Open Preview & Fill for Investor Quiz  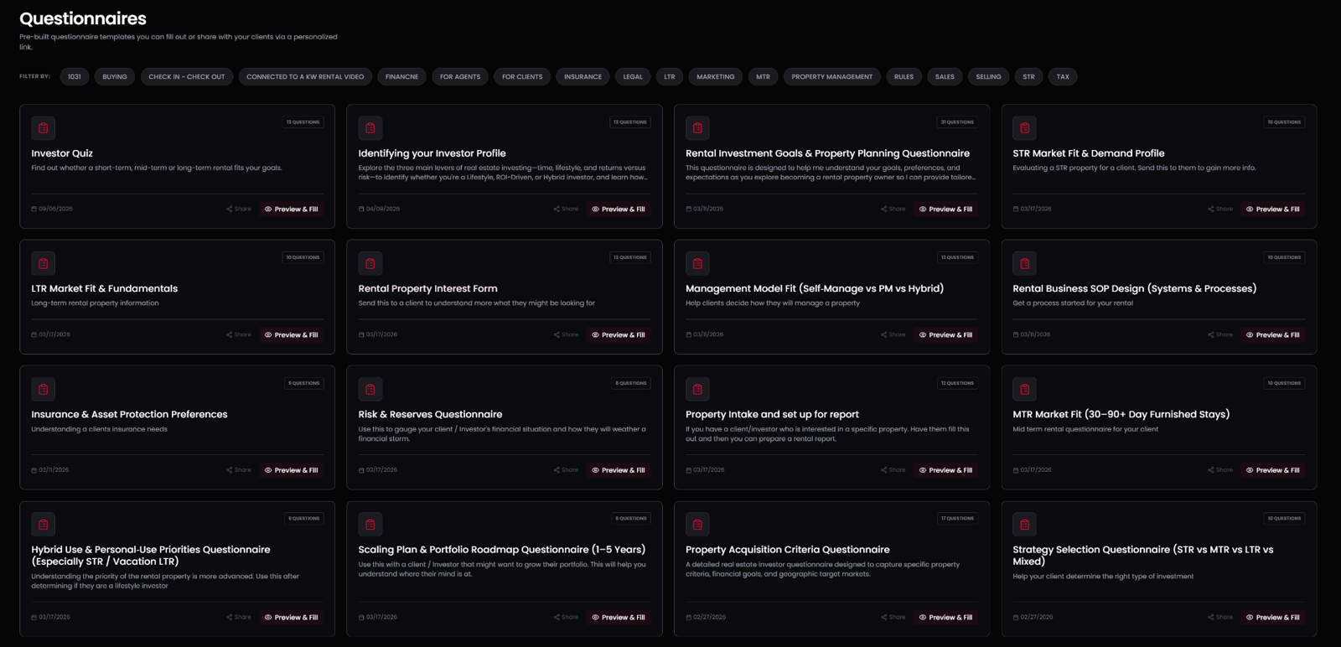tap(292, 210)
